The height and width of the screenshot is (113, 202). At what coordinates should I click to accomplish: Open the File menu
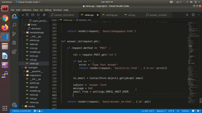tap(13, 10)
